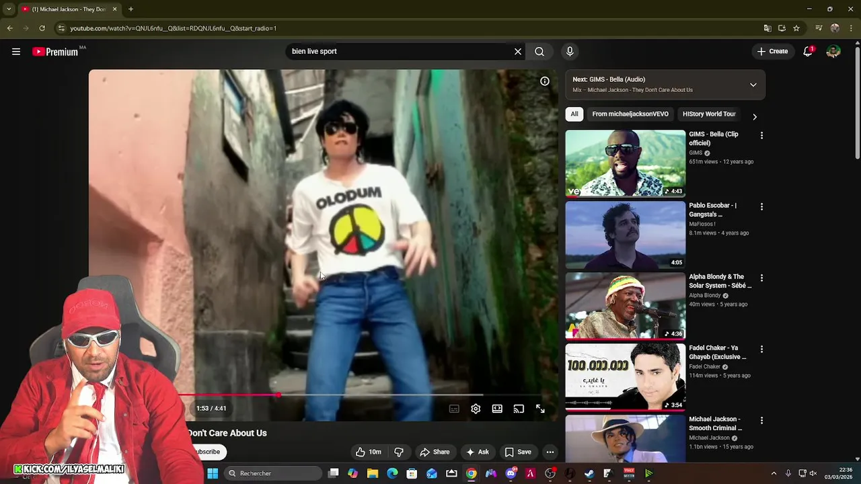The height and width of the screenshot is (484, 861).
Task: Click the video info card icon
Action: 545,81
